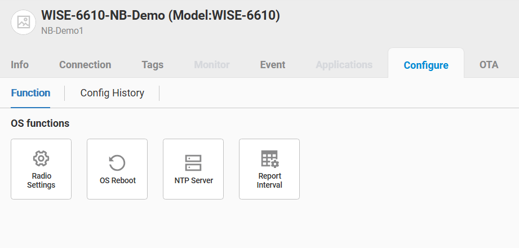Open the OTA tab
This screenshot has width=519, height=248.
489,65
